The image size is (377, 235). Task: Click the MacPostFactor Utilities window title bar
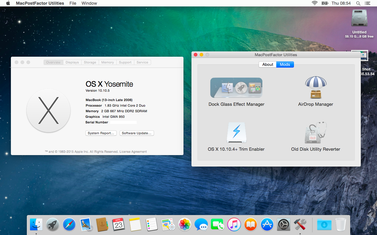[276, 55]
